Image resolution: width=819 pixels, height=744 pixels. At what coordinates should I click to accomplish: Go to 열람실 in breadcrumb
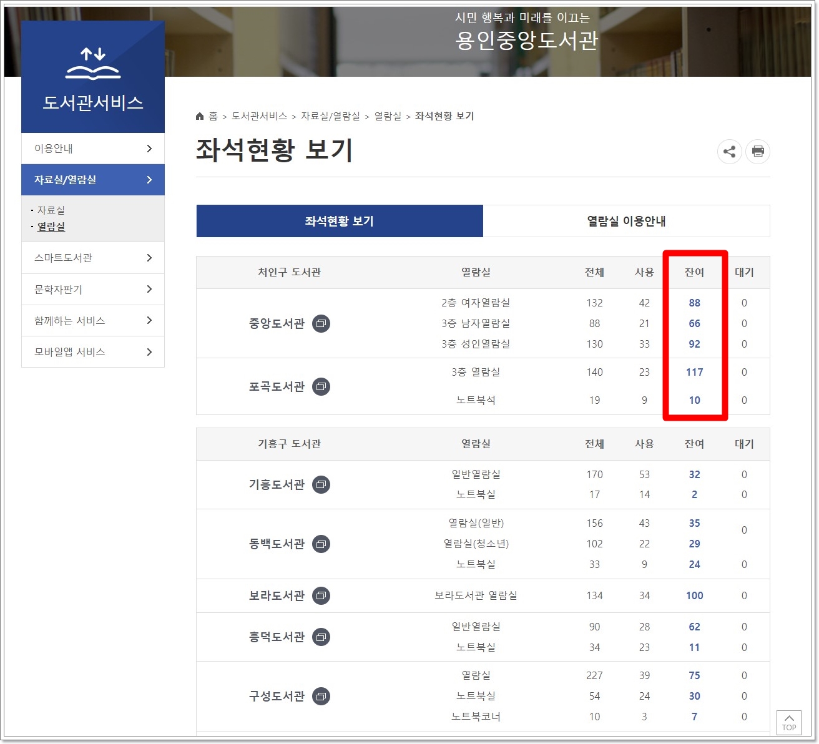click(x=388, y=116)
